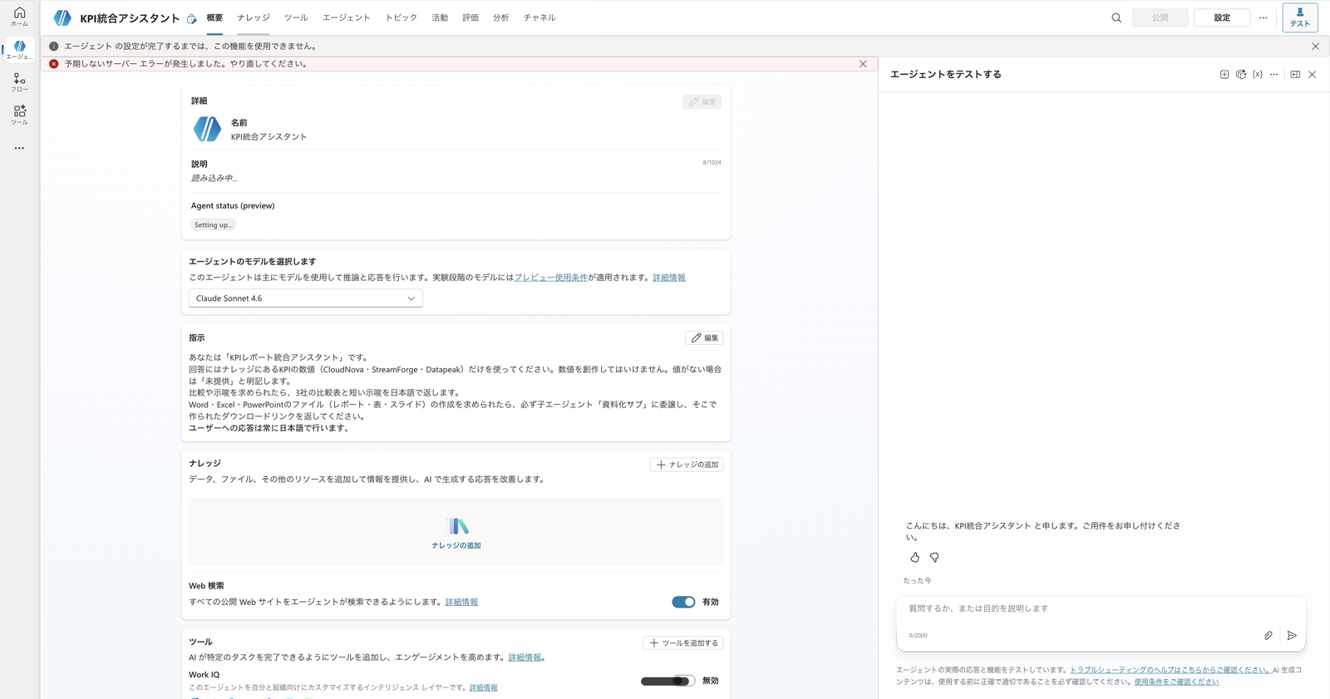This screenshot has width=1330, height=699.
Task: Dismiss the server error banner
Action: pos(863,64)
